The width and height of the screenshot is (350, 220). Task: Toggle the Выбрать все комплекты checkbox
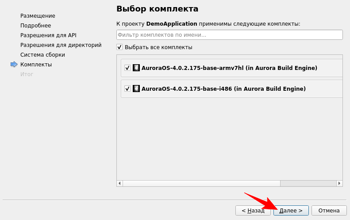coord(119,47)
